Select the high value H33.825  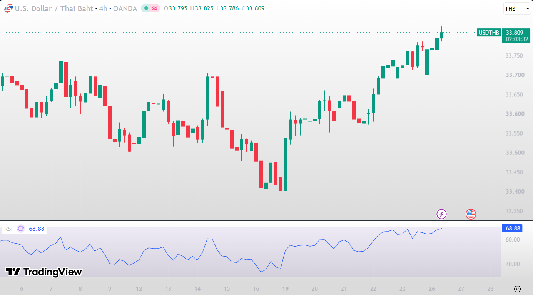202,8
